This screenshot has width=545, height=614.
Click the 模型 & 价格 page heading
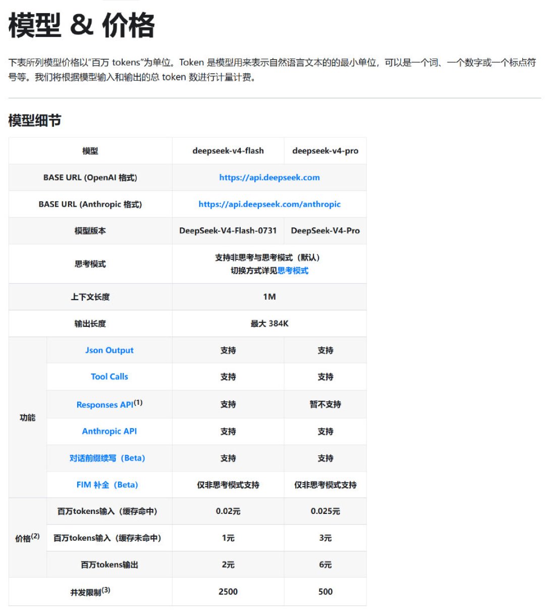point(82,25)
